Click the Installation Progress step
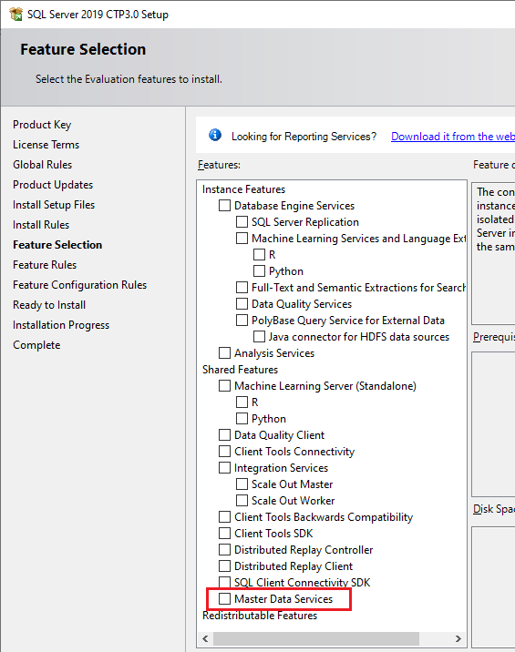515x652 pixels. [x=61, y=325]
